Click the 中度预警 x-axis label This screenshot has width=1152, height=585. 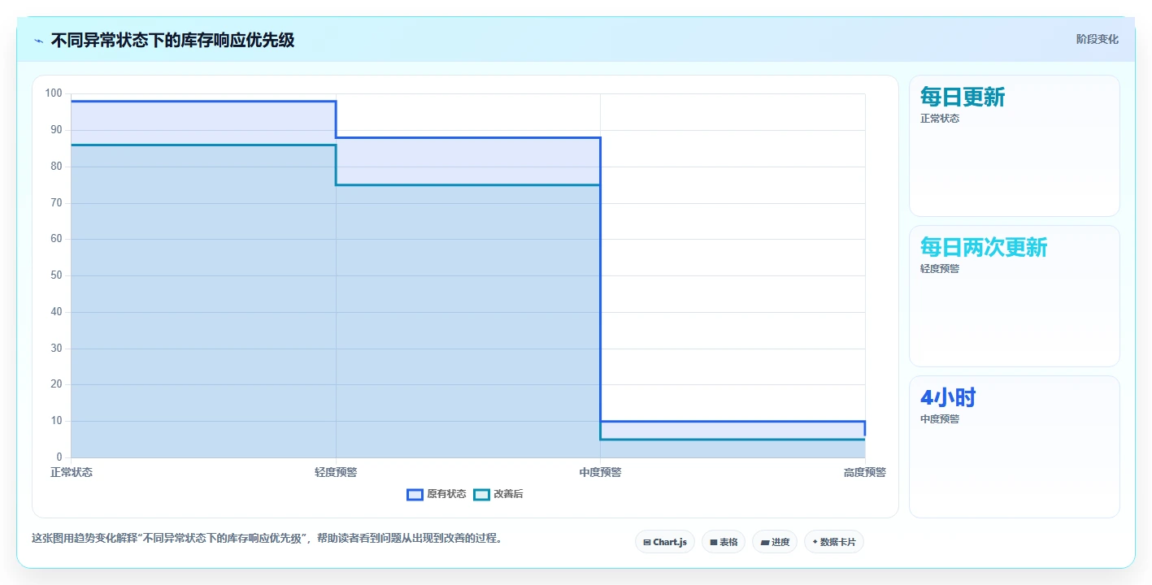(600, 472)
